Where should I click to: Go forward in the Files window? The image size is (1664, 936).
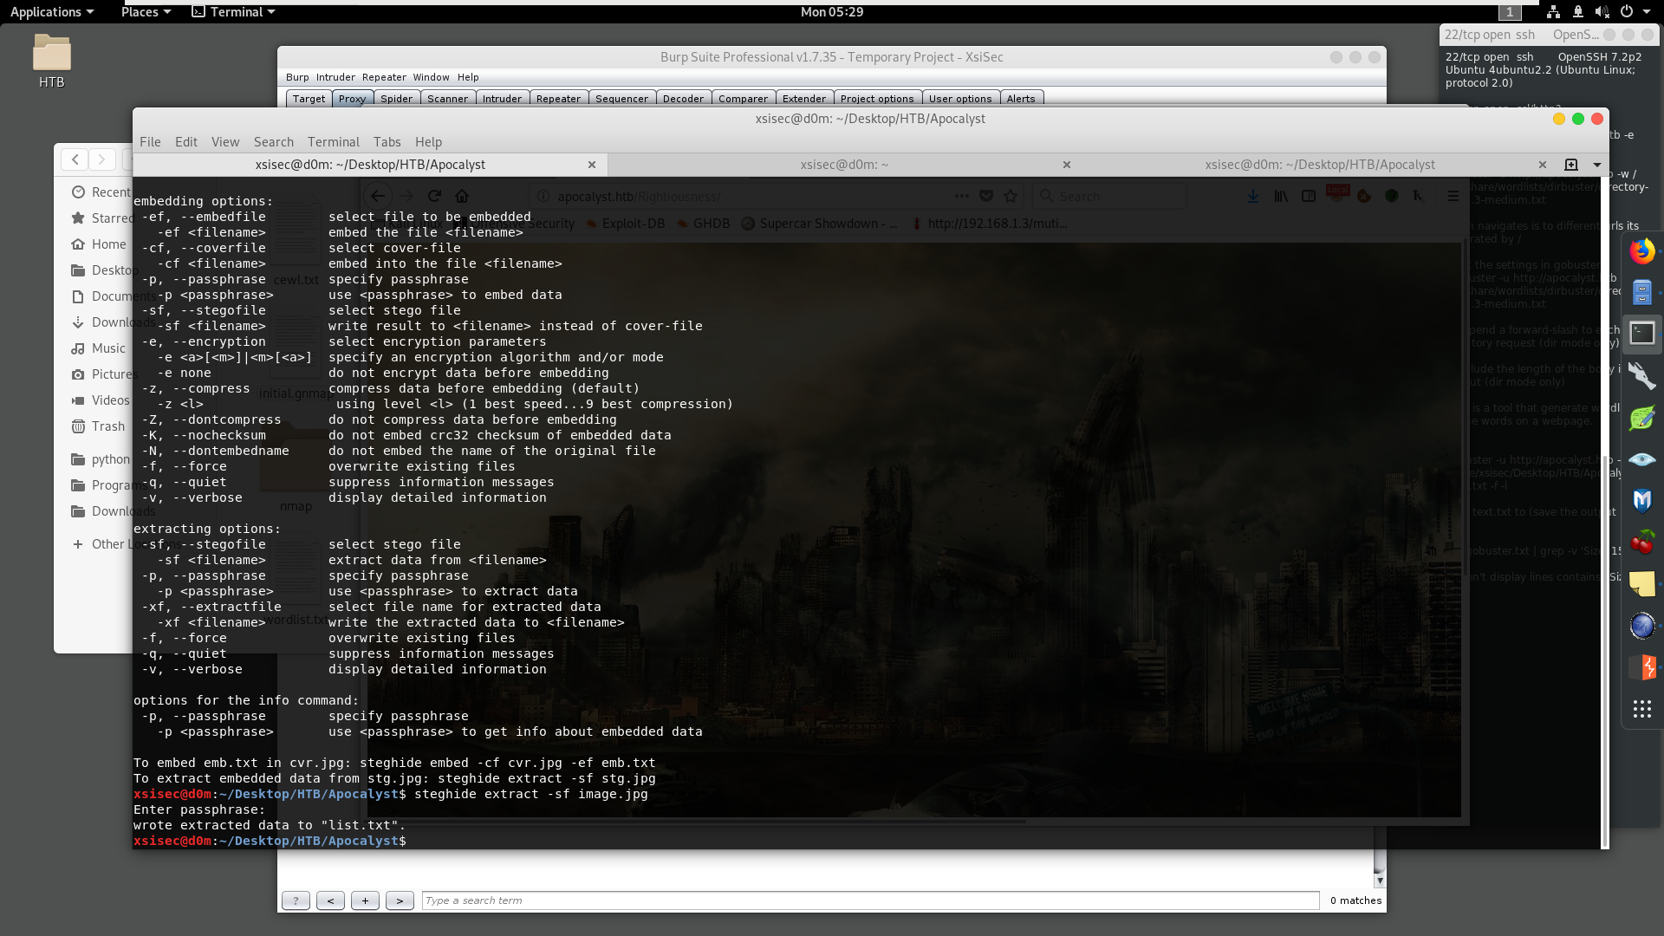101,159
